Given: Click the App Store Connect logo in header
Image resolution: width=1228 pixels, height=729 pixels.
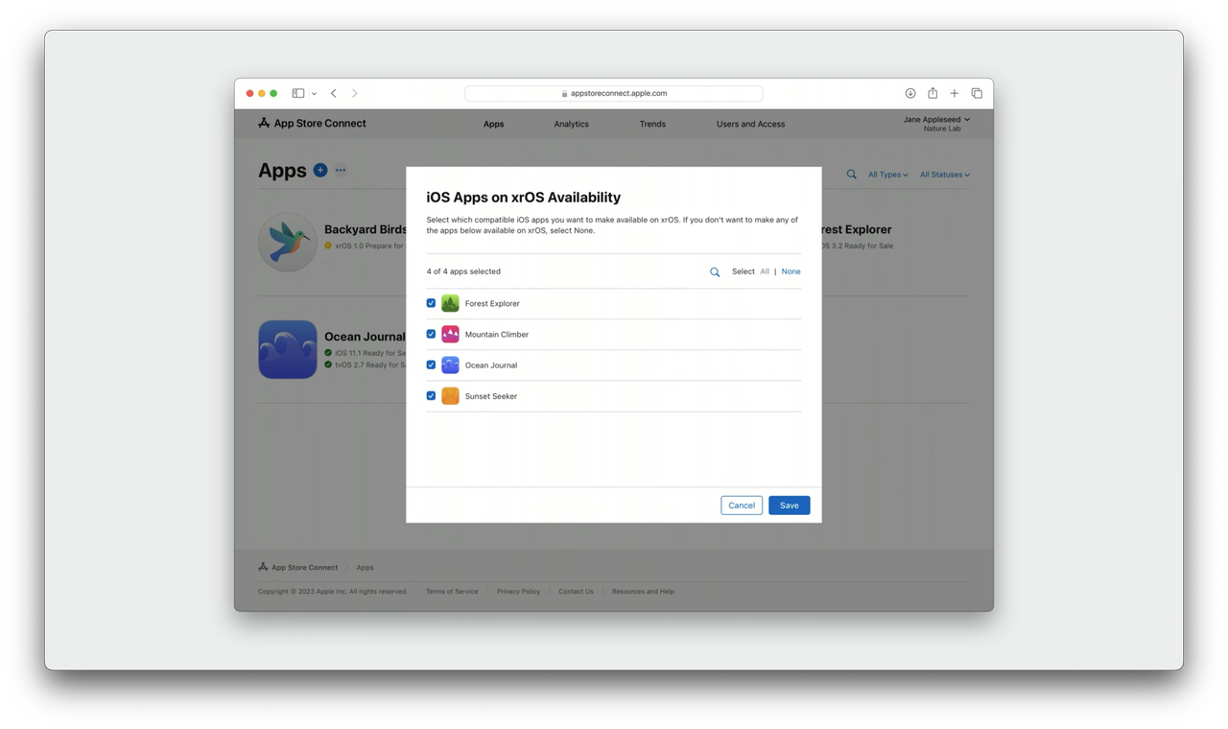Looking at the screenshot, I should coord(312,123).
